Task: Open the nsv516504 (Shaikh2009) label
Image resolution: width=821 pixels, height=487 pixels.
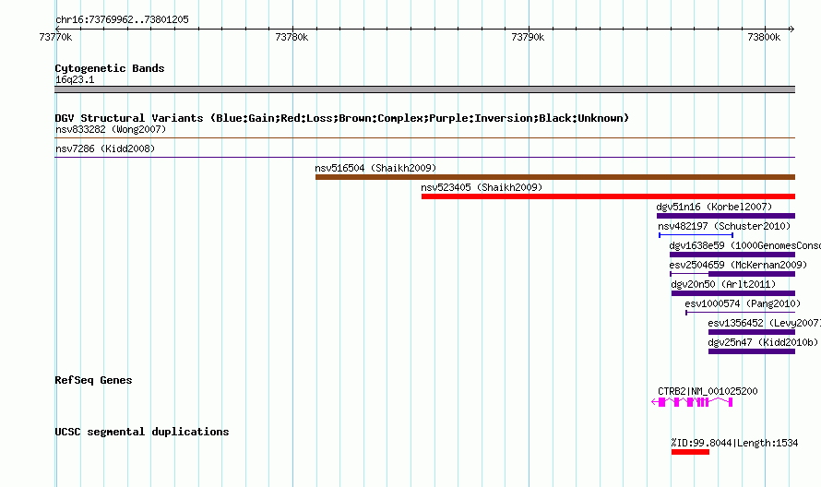Action: (x=375, y=168)
